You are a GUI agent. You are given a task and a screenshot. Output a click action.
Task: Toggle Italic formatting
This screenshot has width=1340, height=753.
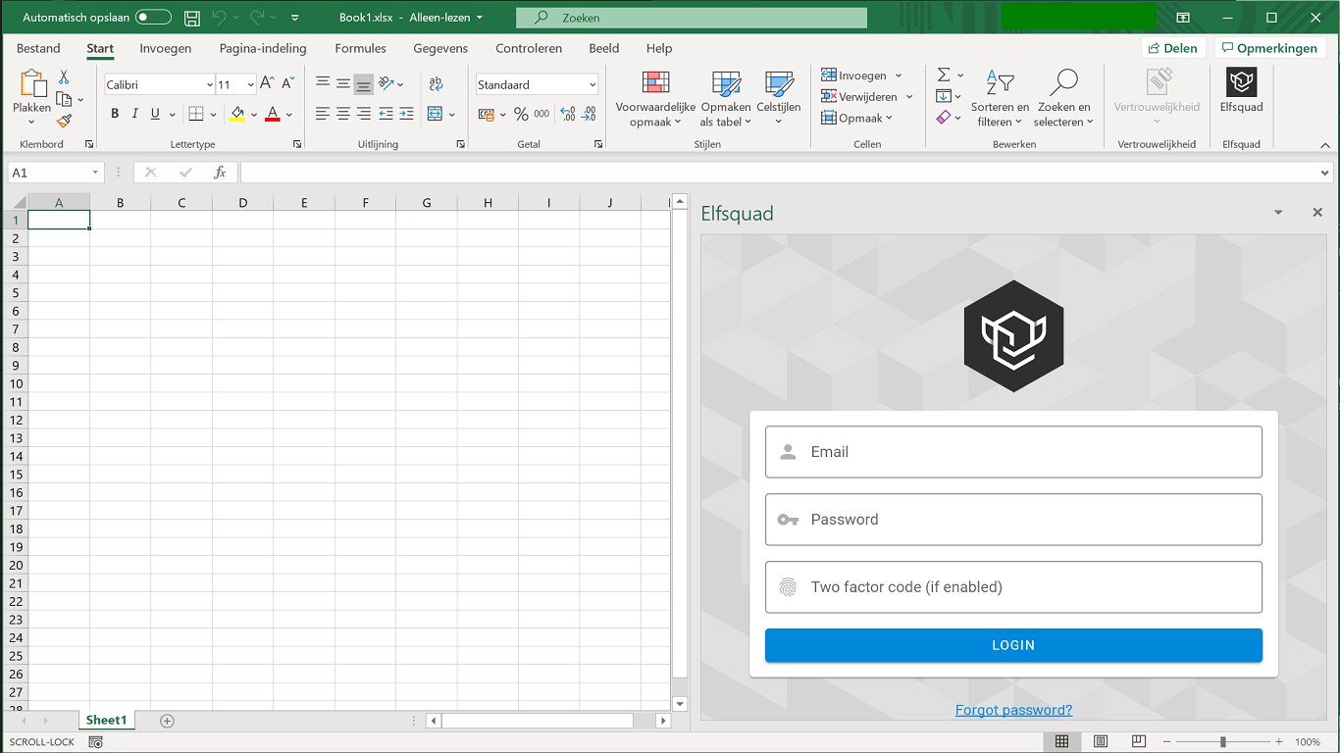tap(135, 114)
